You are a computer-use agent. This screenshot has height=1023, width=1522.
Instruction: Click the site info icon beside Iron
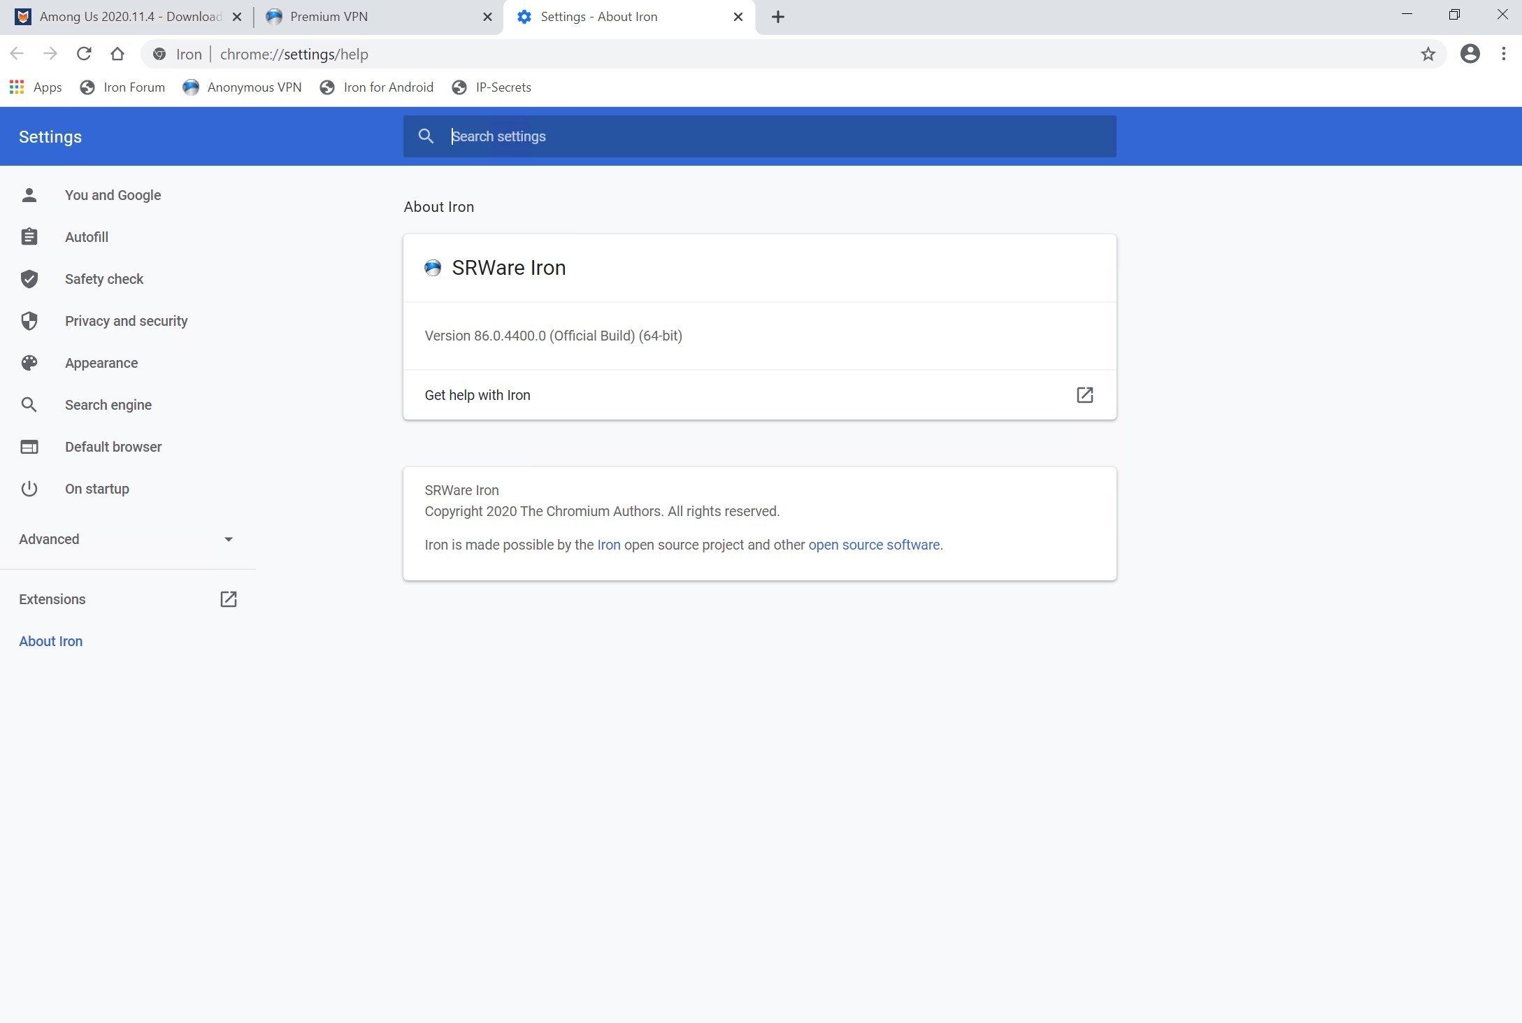pyautogui.click(x=159, y=54)
